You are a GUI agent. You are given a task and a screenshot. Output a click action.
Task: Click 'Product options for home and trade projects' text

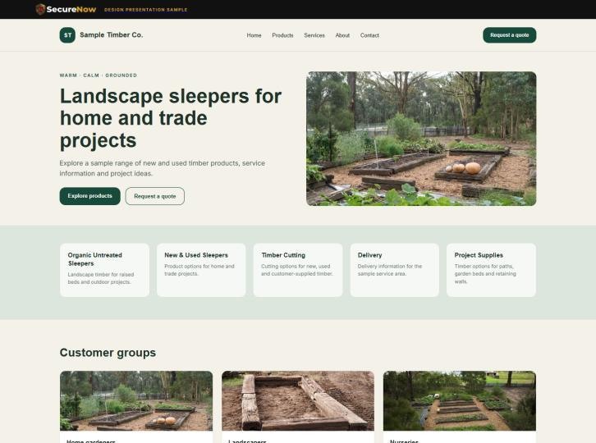(x=199, y=270)
